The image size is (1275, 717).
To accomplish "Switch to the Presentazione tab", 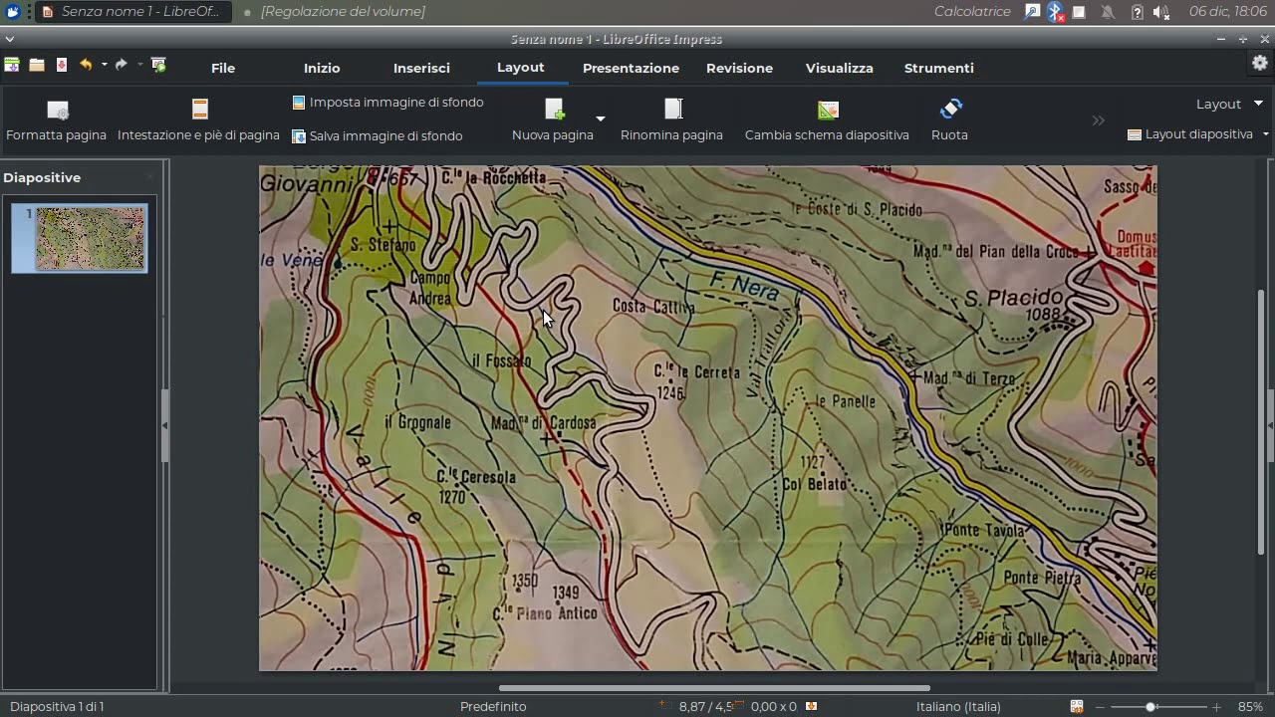I will (631, 68).
